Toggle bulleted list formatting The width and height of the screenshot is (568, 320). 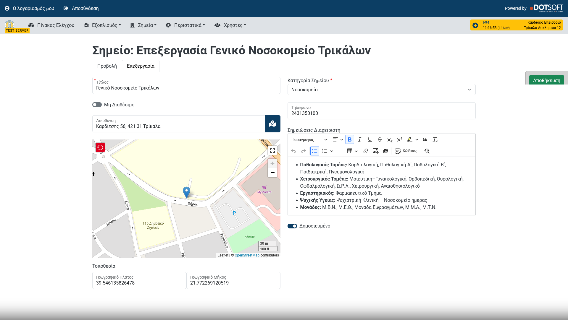[314, 151]
